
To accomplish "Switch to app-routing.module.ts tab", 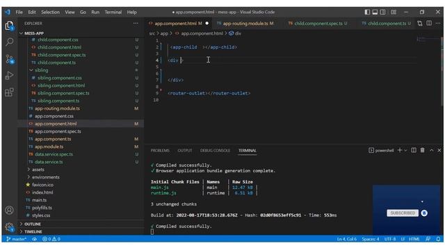I will coord(245,24).
